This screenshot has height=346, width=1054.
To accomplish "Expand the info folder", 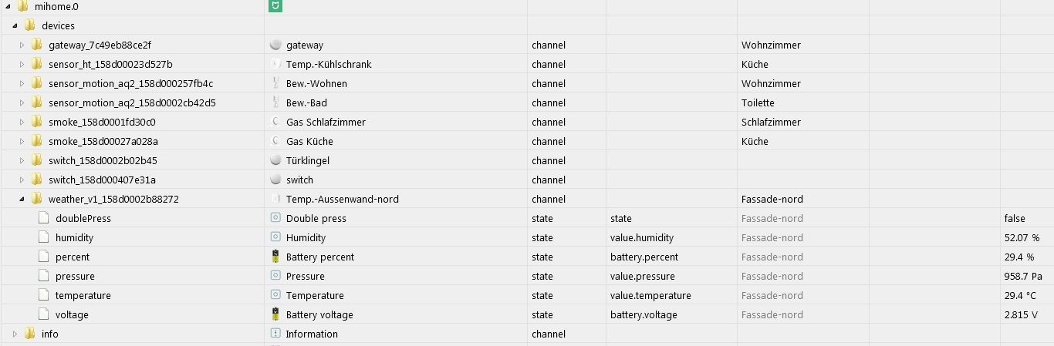I will click(x=15, y=334).
